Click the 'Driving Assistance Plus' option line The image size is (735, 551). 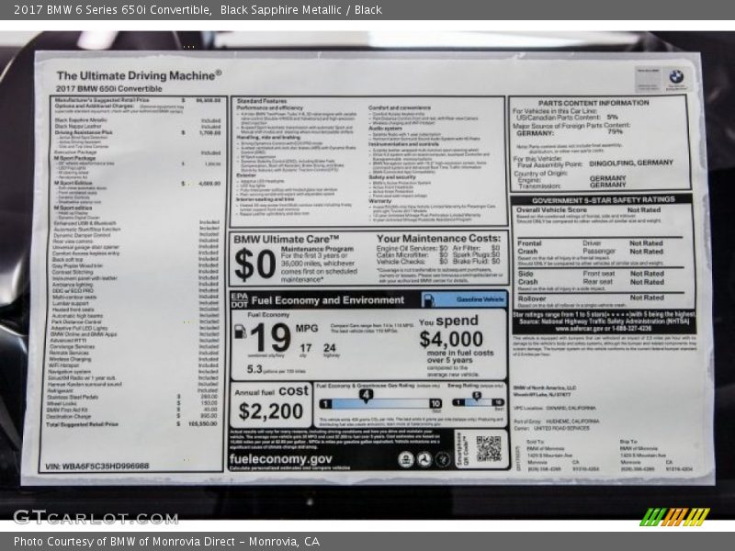click(138, 132)
